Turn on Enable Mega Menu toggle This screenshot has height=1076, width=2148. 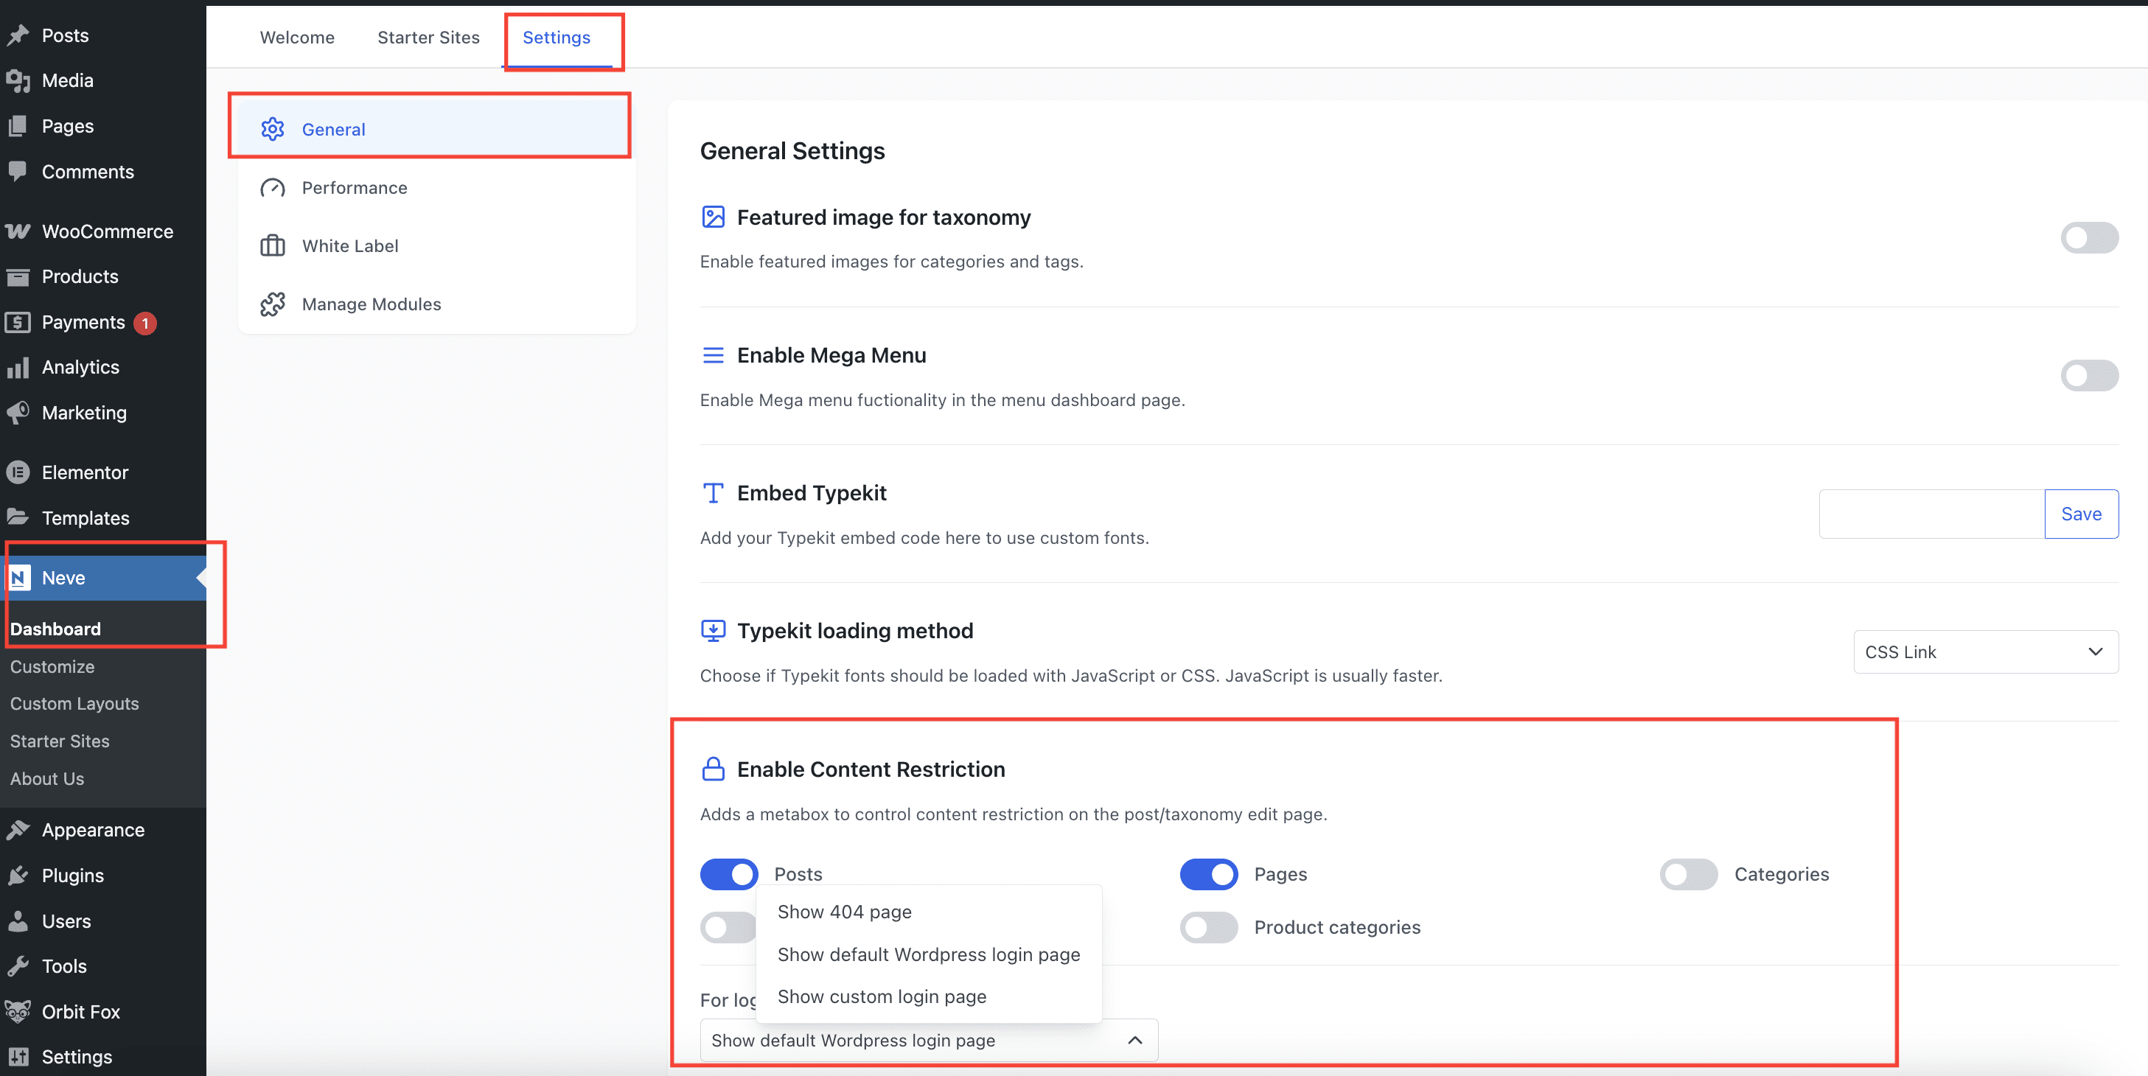tap(2089, 375)
